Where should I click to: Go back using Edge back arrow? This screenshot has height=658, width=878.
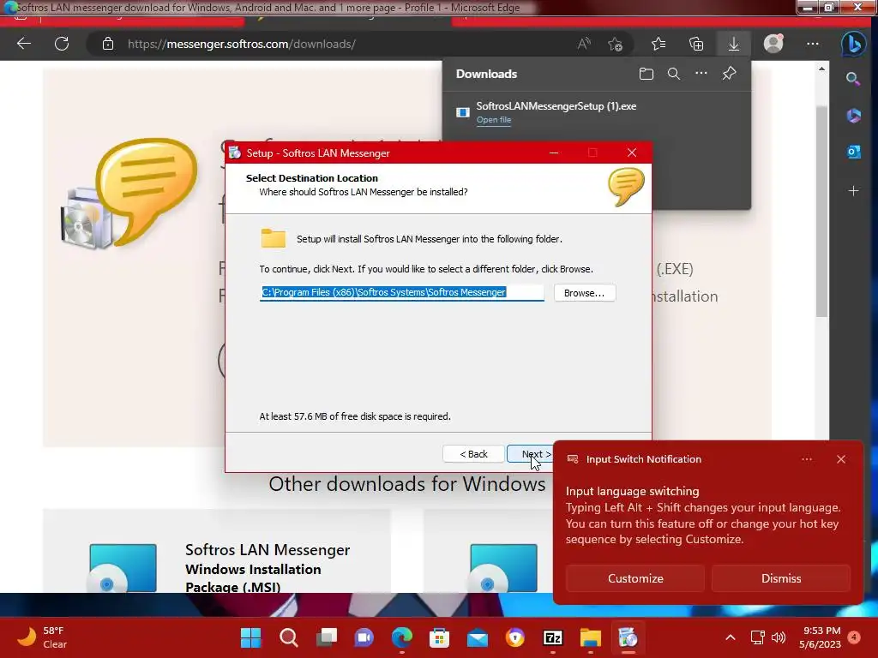pos(24,44)
